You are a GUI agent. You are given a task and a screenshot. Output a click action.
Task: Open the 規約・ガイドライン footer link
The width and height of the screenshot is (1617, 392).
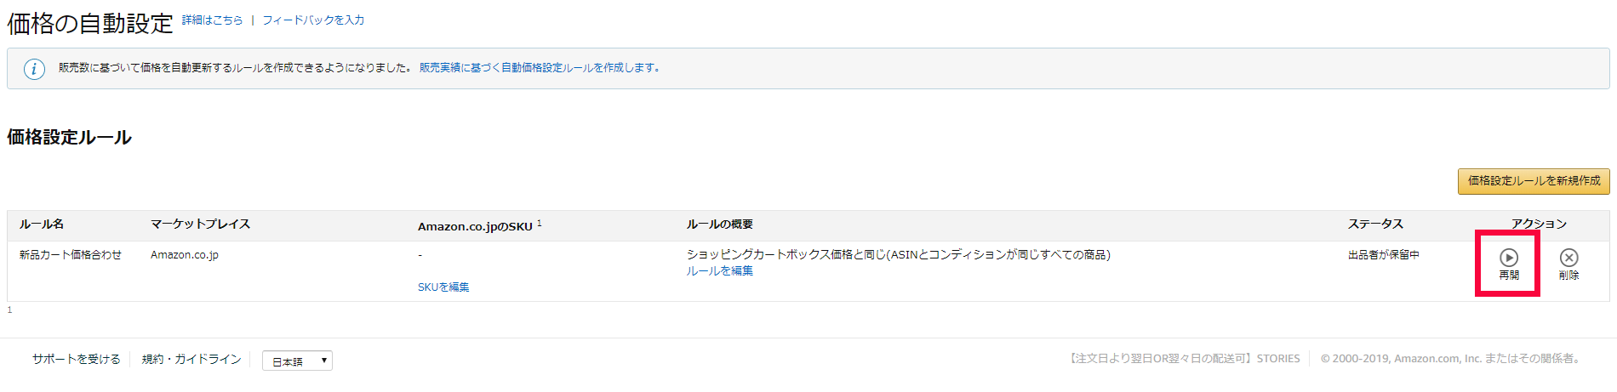191,360
